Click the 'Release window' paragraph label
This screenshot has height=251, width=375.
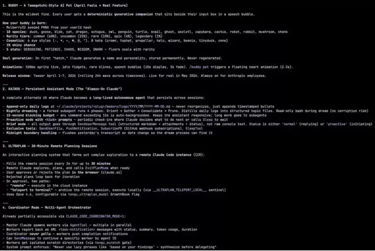tap(16, 75)
